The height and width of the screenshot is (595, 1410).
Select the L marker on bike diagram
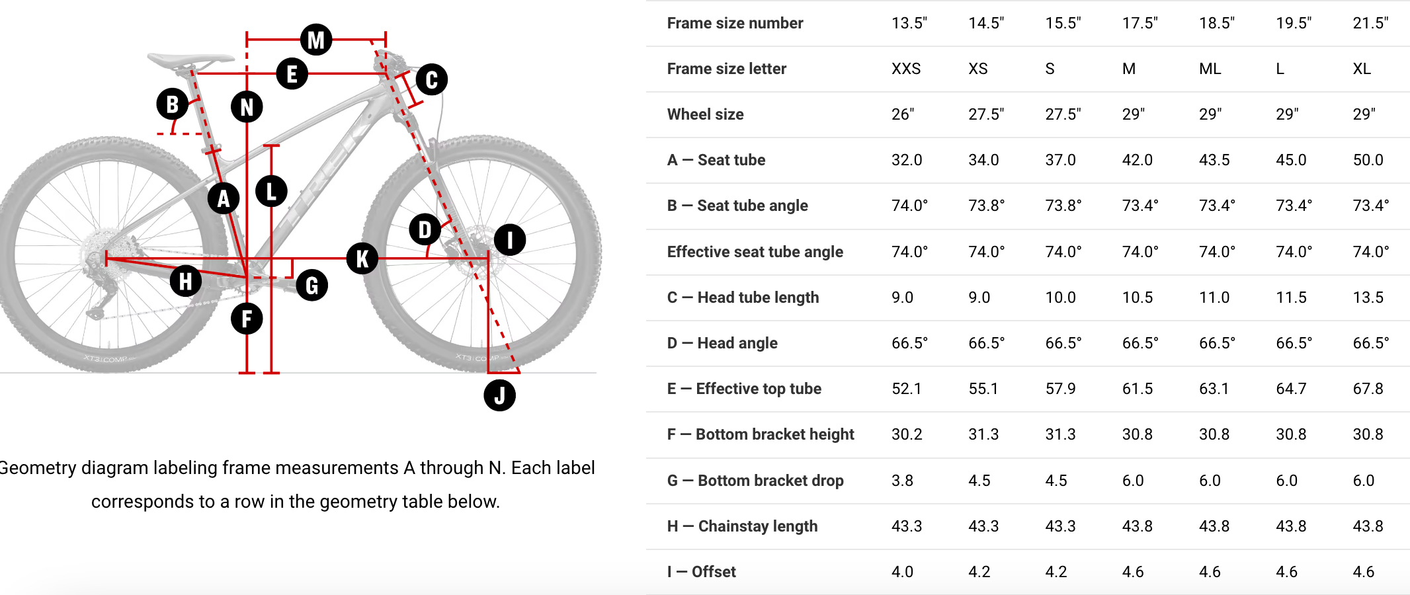pyautogui.click(x=271, y=192)
